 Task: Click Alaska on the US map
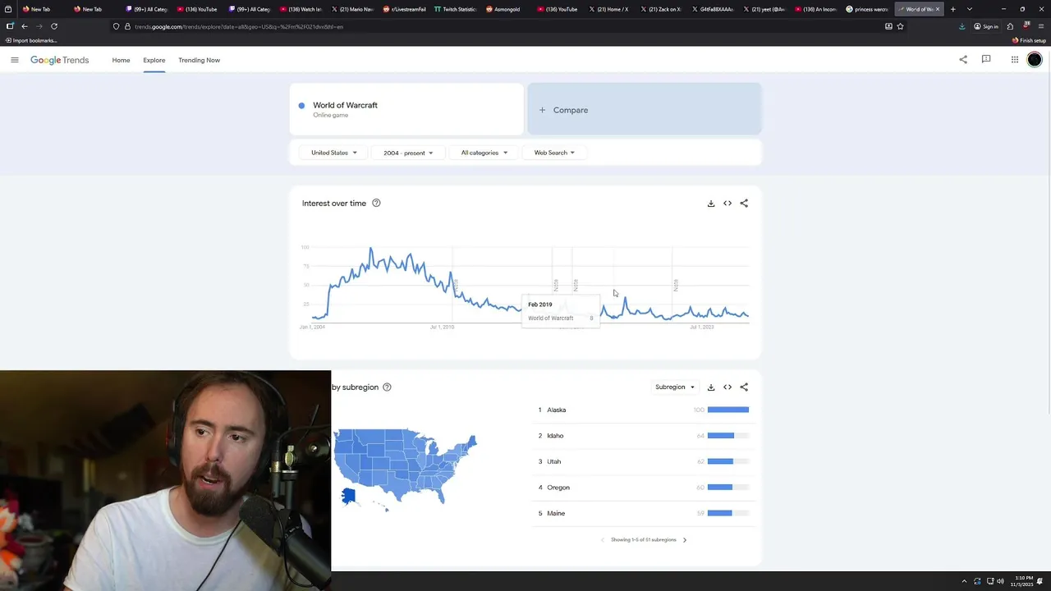[348, 496]
